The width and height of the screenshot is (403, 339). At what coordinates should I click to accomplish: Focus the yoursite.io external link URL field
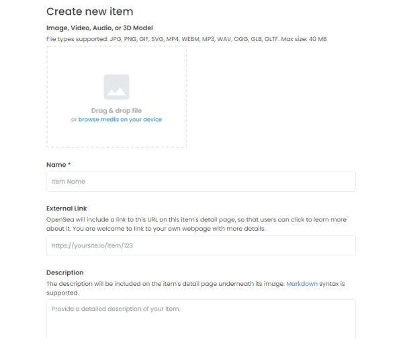tap(201, 246)
